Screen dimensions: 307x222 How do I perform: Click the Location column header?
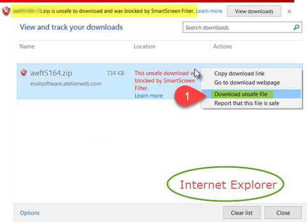(x=144, y=47)
